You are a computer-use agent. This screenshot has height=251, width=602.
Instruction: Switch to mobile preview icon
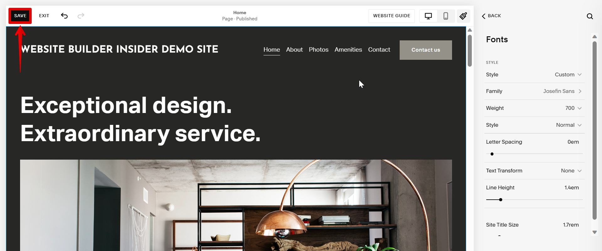(x=446, y=16)
